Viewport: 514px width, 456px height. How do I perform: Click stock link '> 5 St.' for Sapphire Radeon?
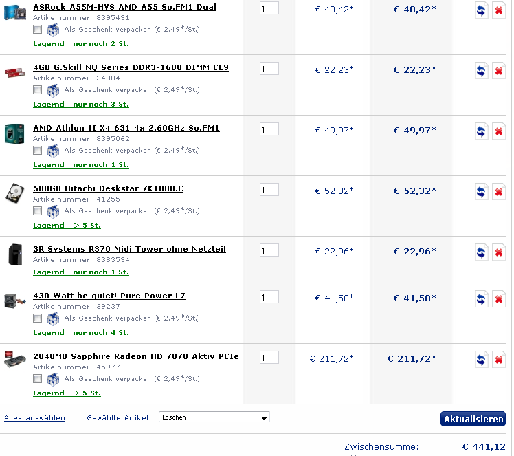click(x=87, y=393)
